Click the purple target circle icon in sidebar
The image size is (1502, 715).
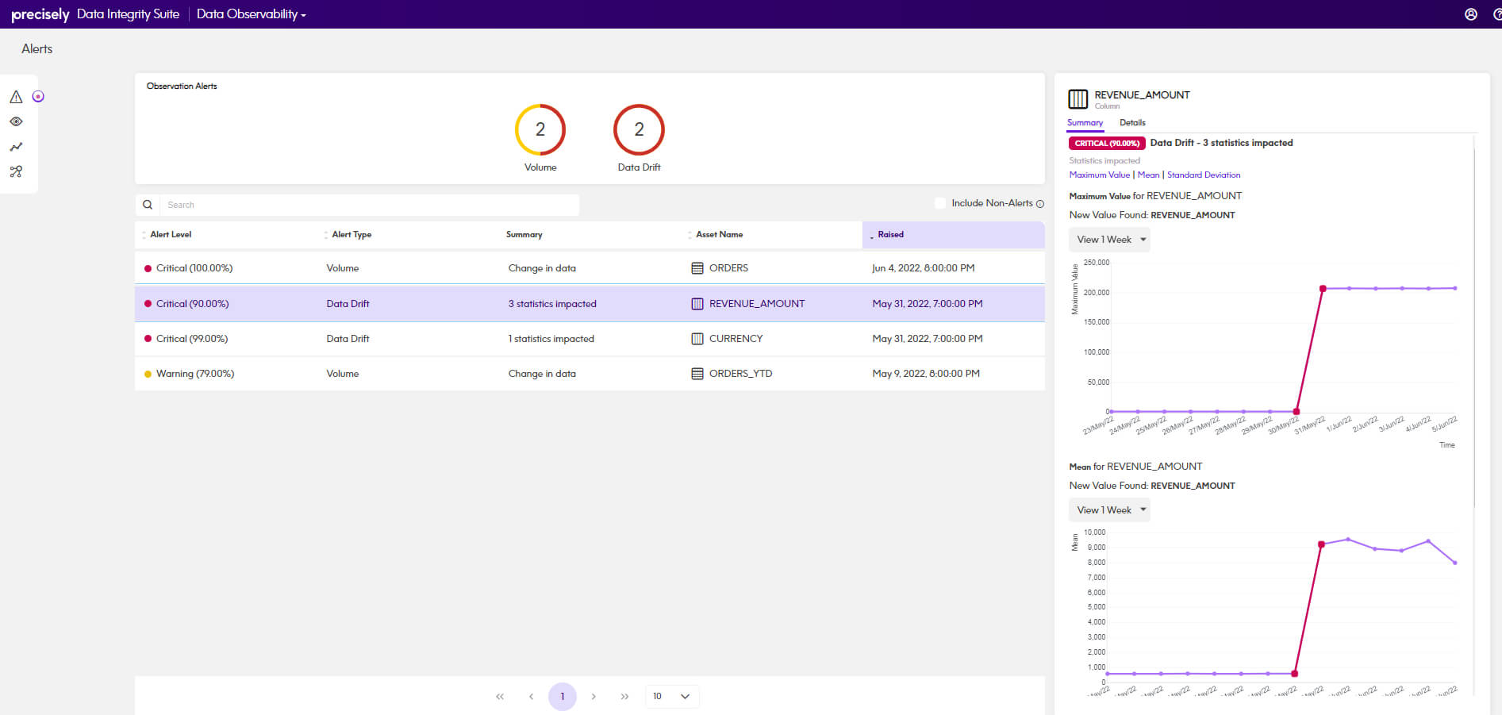point(38,97)
